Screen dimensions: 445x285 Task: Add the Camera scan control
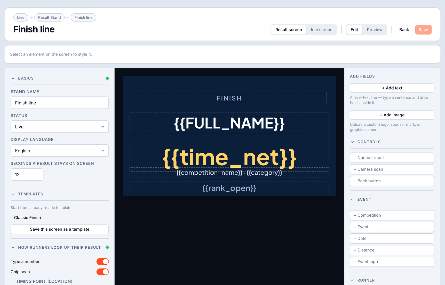(392, 169)
